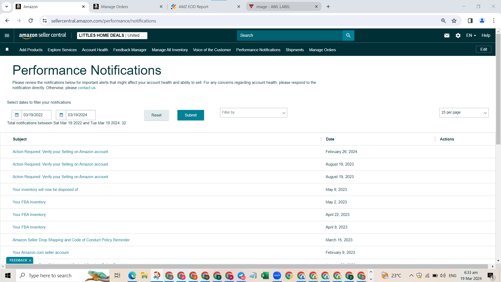
Task: Toggle the browser side panel
Action: point(470,21)
